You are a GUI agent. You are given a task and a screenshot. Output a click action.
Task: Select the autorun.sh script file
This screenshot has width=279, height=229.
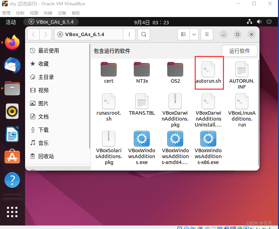click(208, 72)
